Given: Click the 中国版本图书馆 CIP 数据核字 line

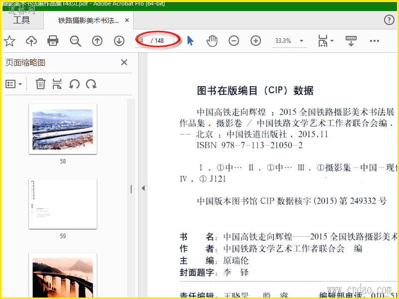Looking at the screenshot, I should pyautogui.click(x=292, y=201).
